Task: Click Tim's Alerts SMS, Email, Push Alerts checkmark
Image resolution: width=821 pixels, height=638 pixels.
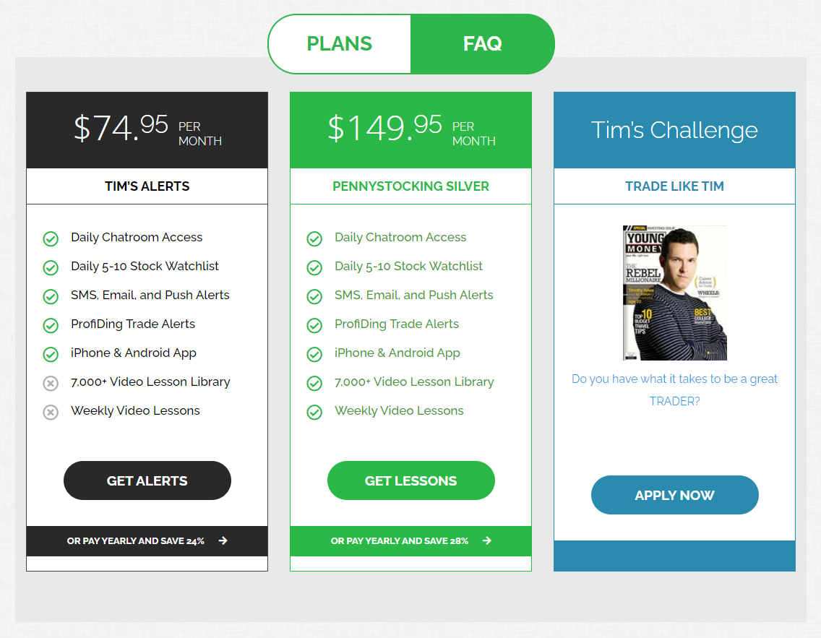Action: click(51, 296)
